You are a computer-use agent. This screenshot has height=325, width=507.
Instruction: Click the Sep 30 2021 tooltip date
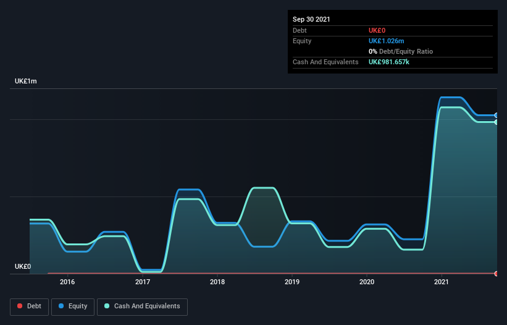point(311,19)
